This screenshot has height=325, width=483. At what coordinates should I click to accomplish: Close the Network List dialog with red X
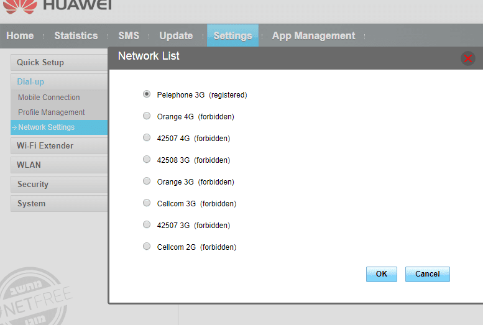click(468, 58)
